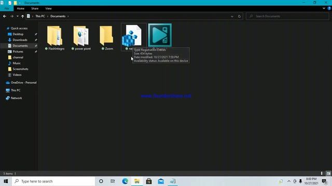Open Downloads from the navigation pane
The height and width of the screenshot is (186, 332).
pos(20,40)
